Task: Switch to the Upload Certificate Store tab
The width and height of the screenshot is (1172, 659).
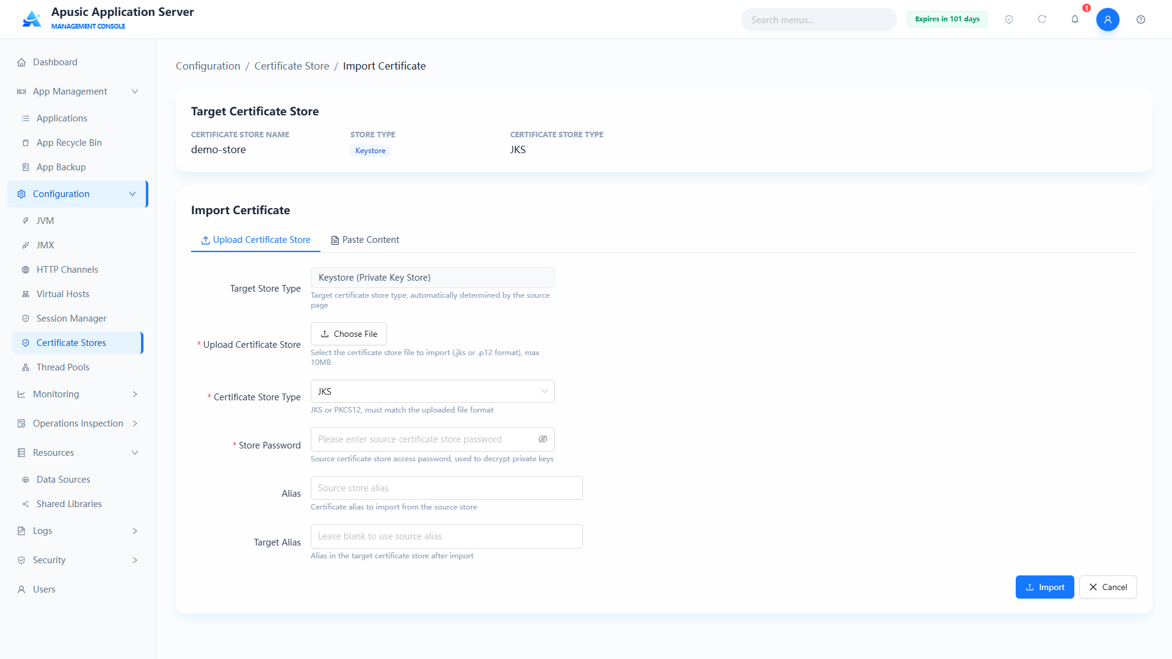Action: coord(256,240)
